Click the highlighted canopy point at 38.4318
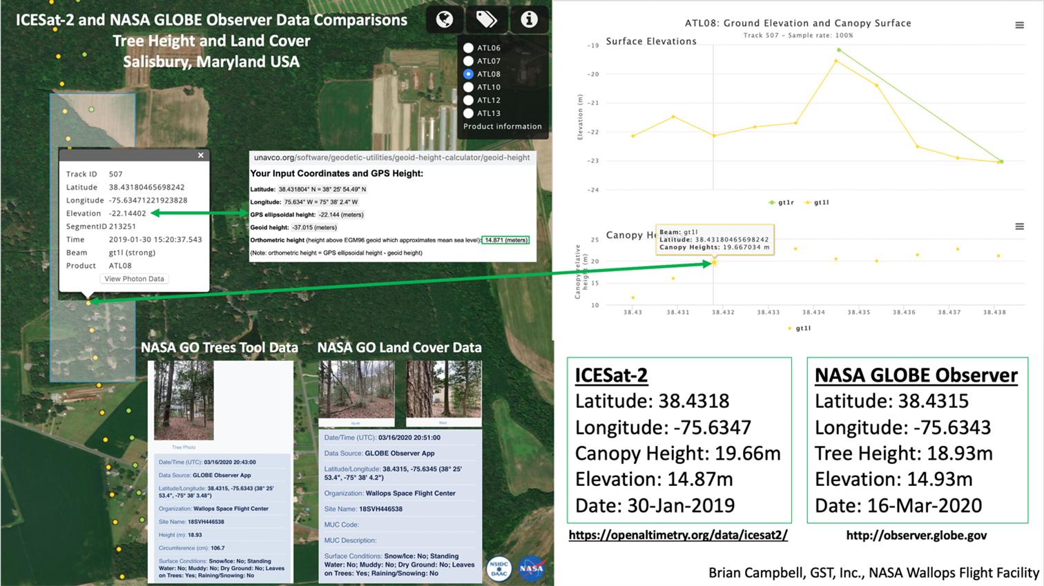The image size is (1044, 586). [714, 262]
